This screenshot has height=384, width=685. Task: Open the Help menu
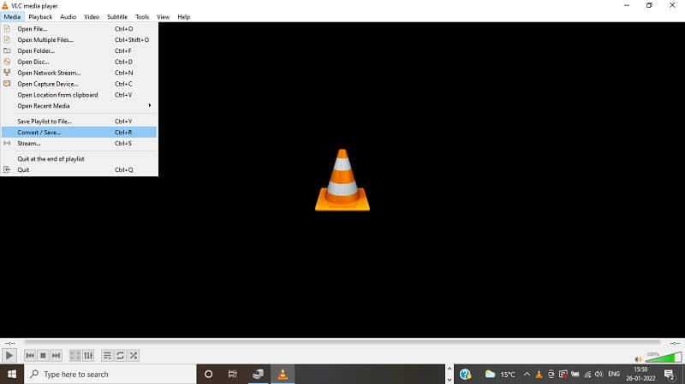click(x=183, y=16)
